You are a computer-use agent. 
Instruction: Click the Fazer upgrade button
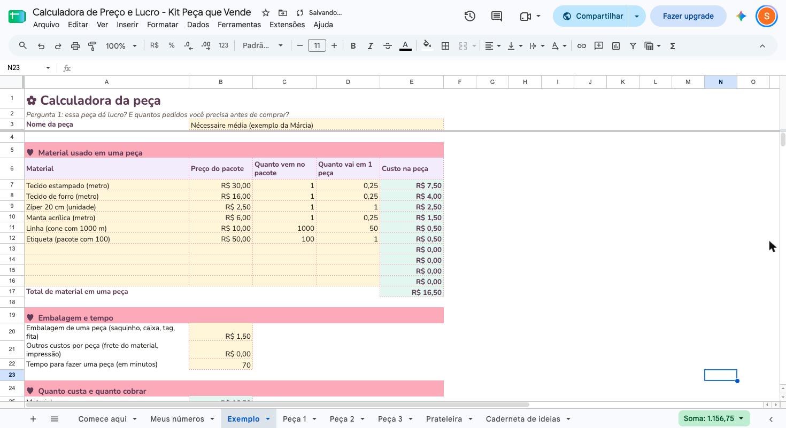pos(688,16)
